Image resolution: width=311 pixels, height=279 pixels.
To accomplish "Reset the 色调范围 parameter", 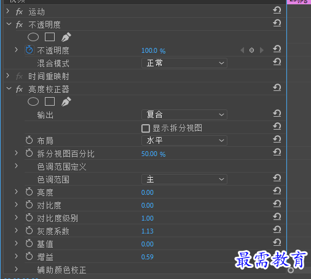I will pos(277,178).
